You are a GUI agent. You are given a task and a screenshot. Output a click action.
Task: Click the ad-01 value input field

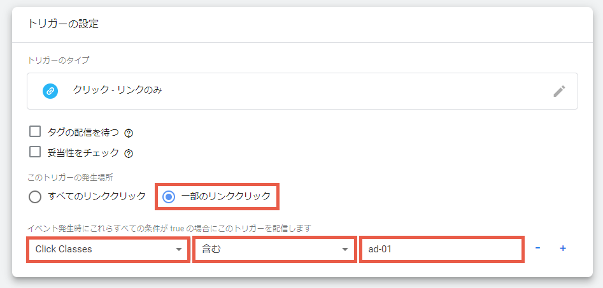tap(441, 250)
